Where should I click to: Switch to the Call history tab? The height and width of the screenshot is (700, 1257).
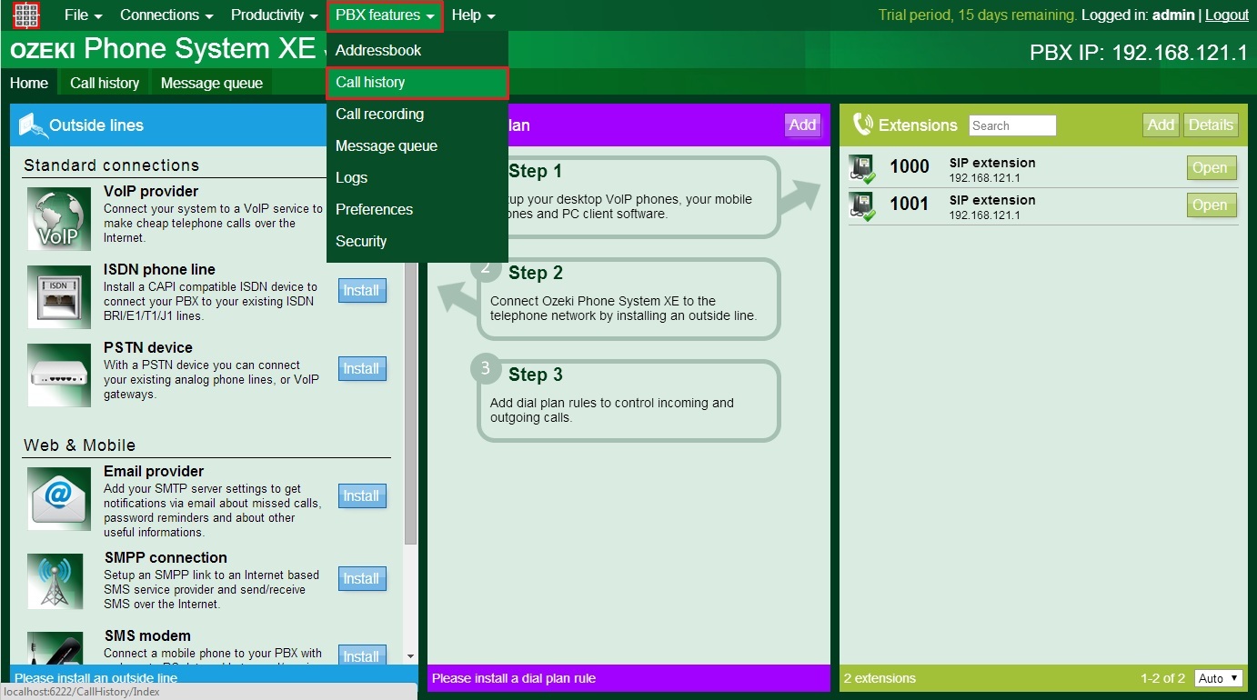[105, 83]
